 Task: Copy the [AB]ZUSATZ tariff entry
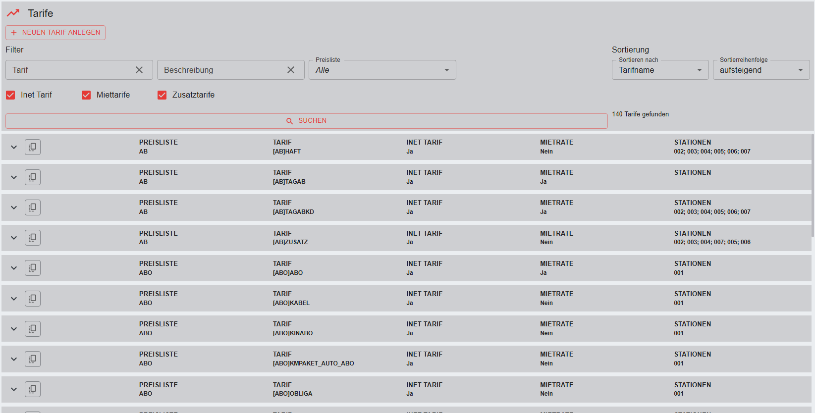pos(33,238)
